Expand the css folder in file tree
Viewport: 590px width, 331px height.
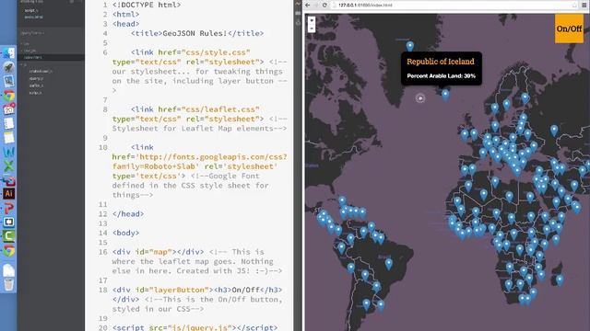pos(27,43)
